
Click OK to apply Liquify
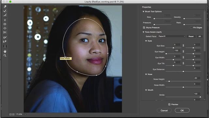click(182, 110)
